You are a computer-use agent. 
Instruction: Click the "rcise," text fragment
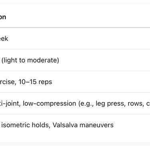[x=8, y=82]
